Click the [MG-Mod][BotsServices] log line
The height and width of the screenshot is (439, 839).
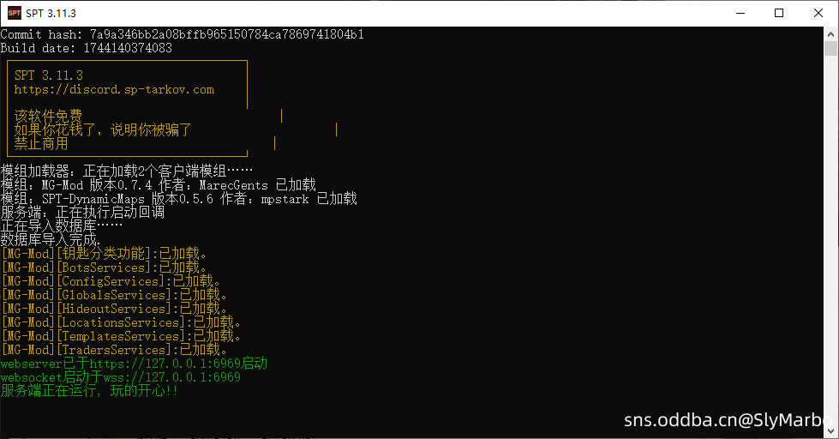point(104,268)
